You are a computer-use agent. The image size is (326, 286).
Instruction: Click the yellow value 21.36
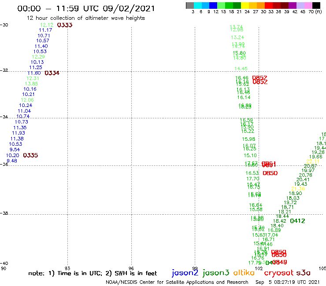(298, 189)
